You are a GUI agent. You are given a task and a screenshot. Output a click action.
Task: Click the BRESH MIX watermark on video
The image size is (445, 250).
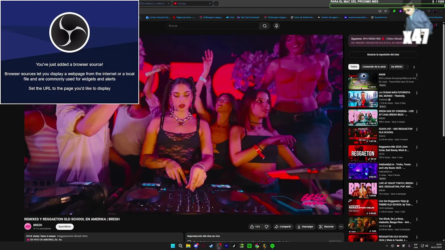pyautogui.click(x=314, y=200)
